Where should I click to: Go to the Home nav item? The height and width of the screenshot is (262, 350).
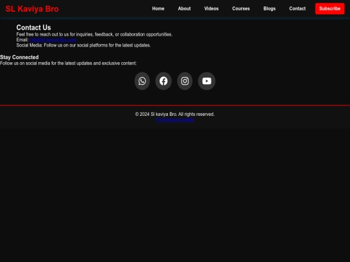click(x=158, y=8)
